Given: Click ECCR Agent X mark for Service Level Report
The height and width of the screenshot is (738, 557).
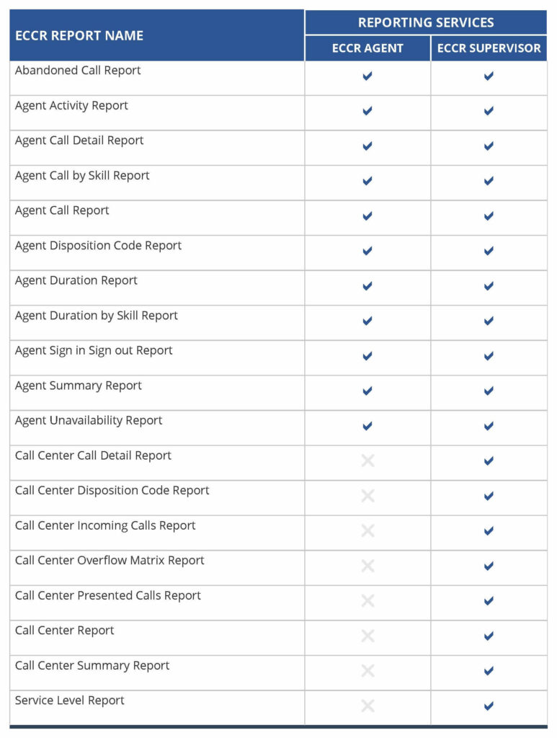Looking at the screenshot, I should [367, 706].
